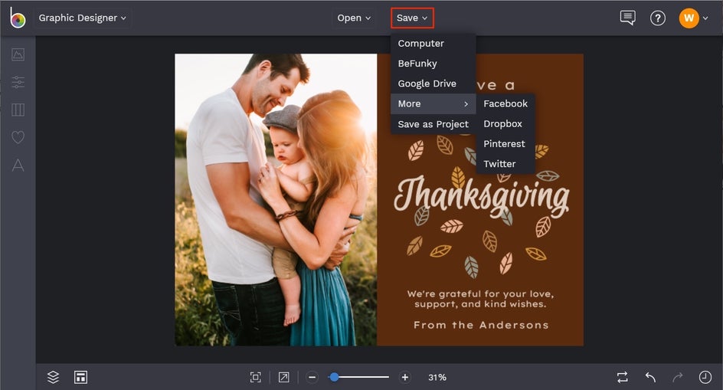Viewport: 723px width, 390px height.
Task: Zoom in with the plus button
Action: click(405, 377)
